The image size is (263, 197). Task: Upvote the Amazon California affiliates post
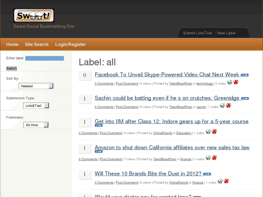(x=208, y=158)
